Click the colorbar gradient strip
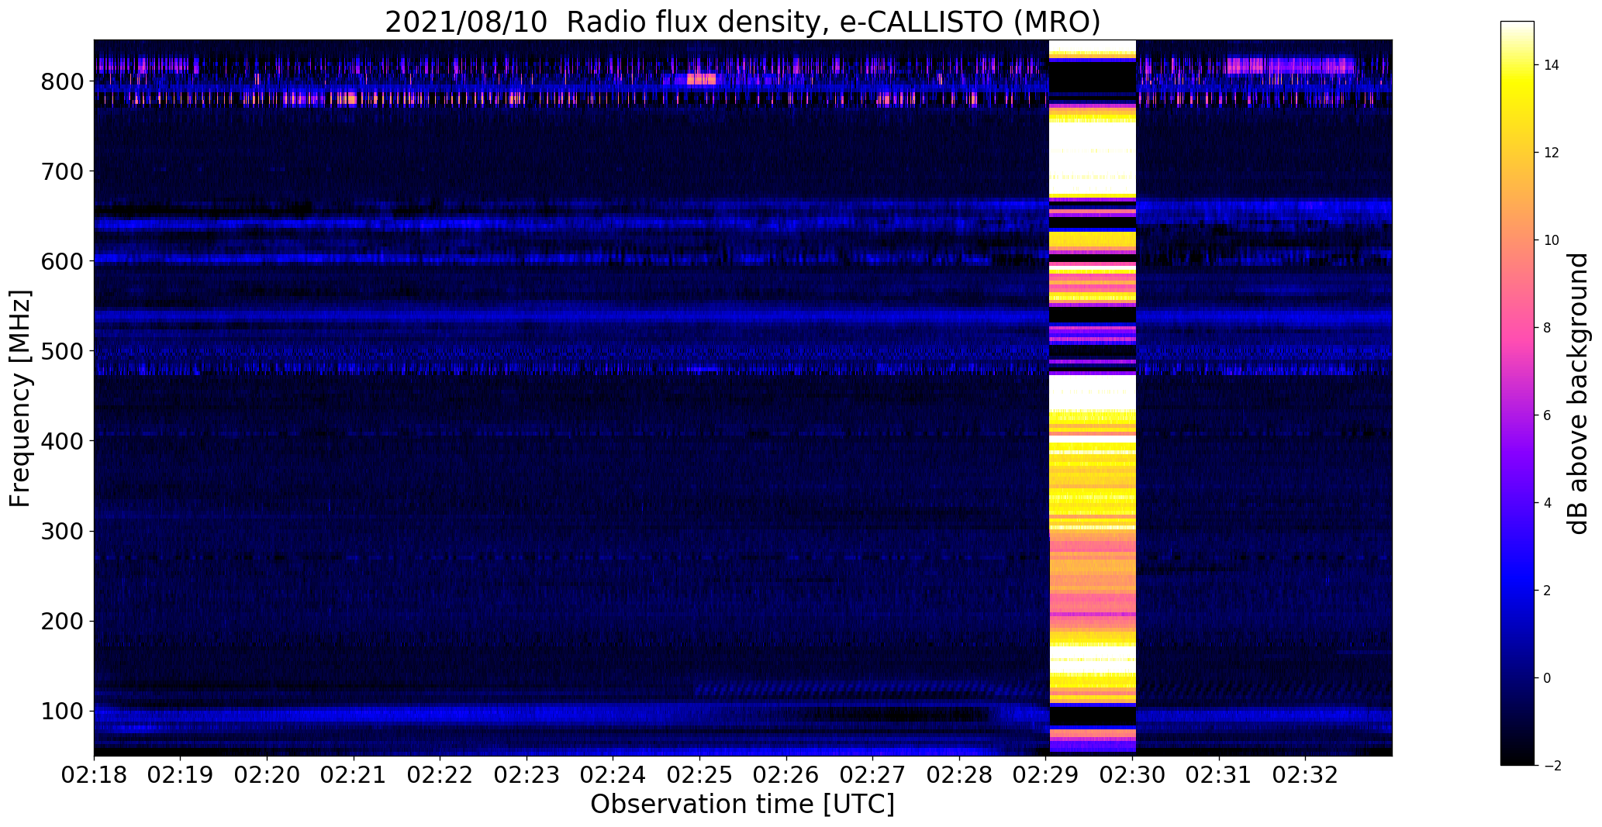The width and height of the screenshot is (1602, 827). point(1517,394)
